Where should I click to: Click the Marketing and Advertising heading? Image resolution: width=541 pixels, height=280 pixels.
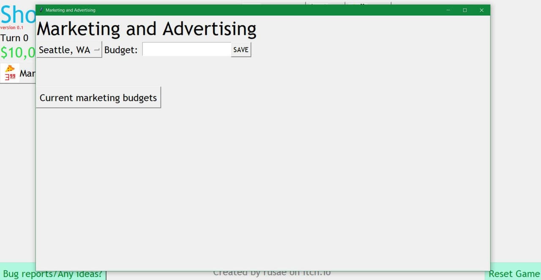click(x=147, y=29)
